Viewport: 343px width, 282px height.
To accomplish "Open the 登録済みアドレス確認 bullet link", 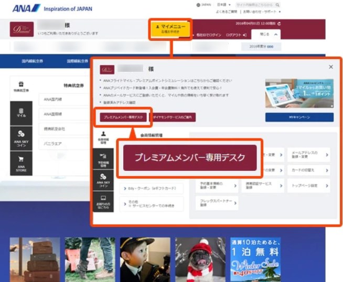I will click(x=119, y=102).
